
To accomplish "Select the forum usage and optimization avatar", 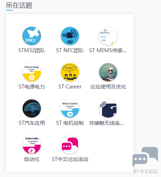I will pyautogui.click(x=108, y=72).
